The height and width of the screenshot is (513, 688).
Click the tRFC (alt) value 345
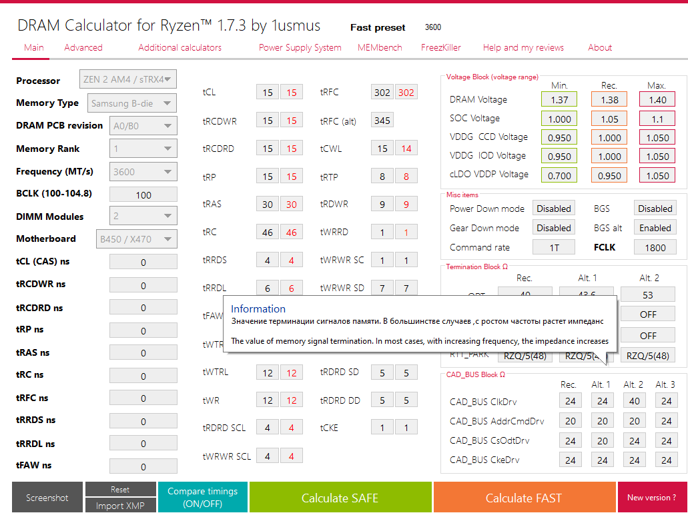pos(382,120)
